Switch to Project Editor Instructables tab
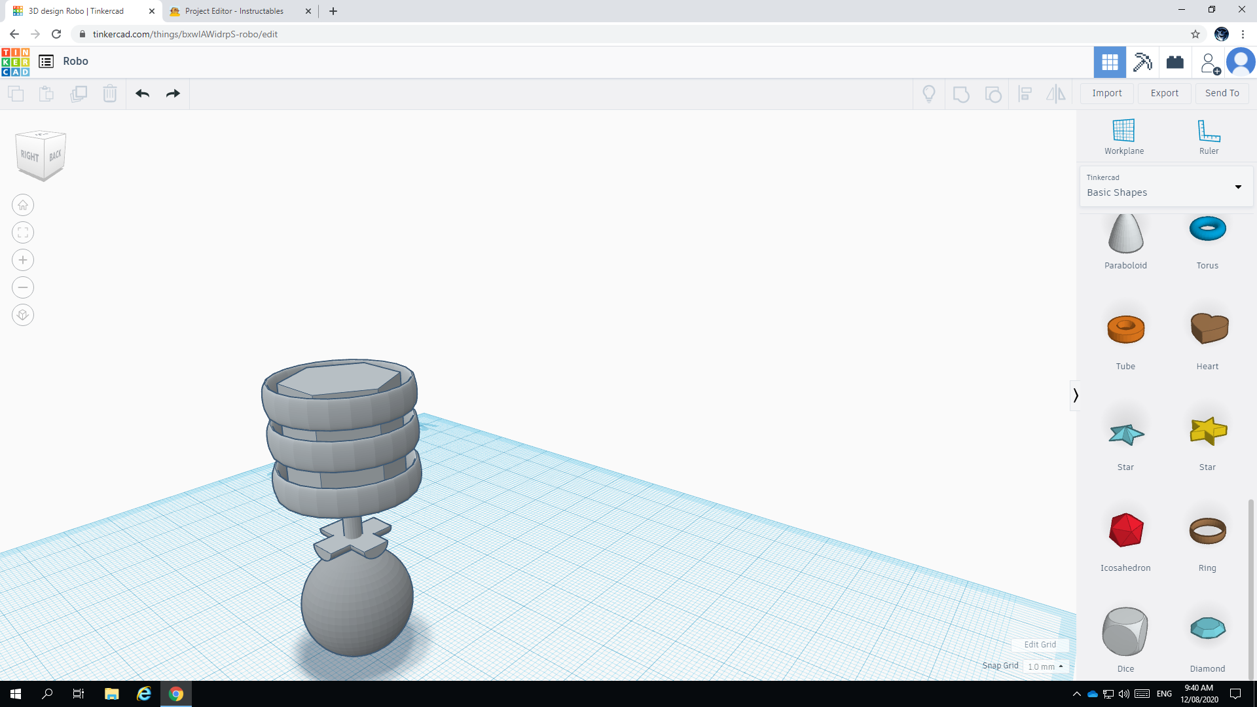Screen dimensions: 1257x707 tap(239, 11)
